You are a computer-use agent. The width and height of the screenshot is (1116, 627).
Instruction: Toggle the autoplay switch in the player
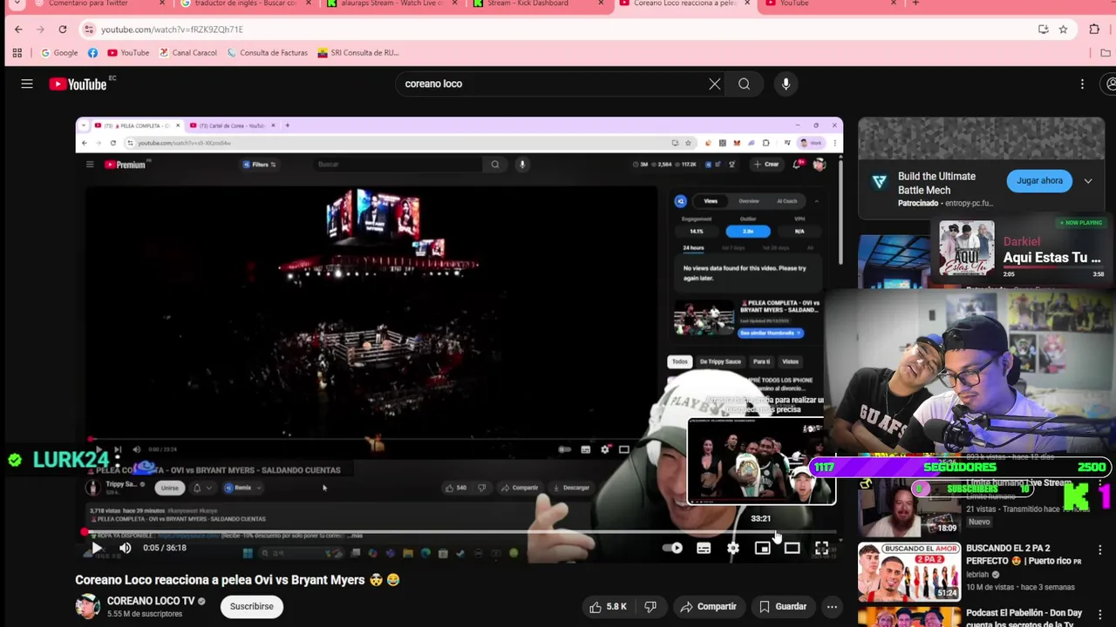coord(673,548)
